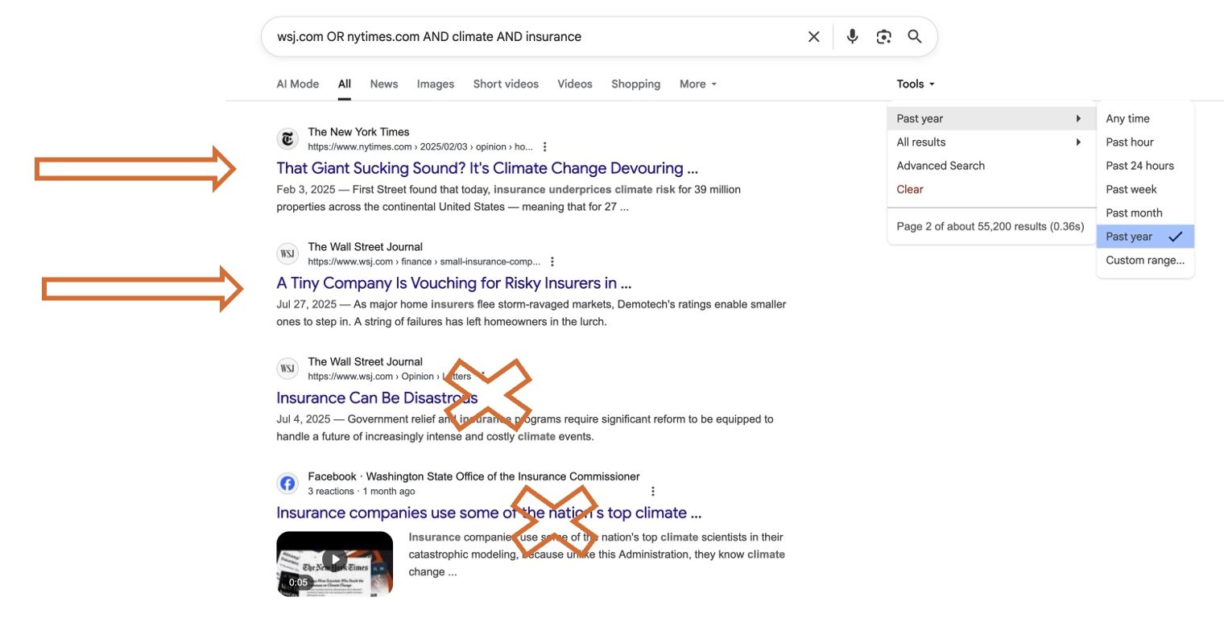
Task: Choose Past week in the time filter
Action: tap(1145, 189)
